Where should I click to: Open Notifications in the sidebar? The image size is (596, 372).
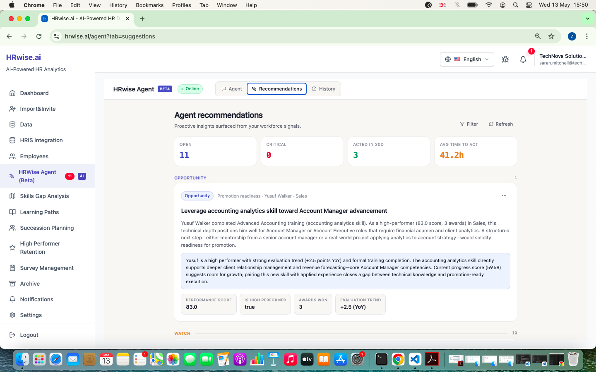click(x=47, y=299)
